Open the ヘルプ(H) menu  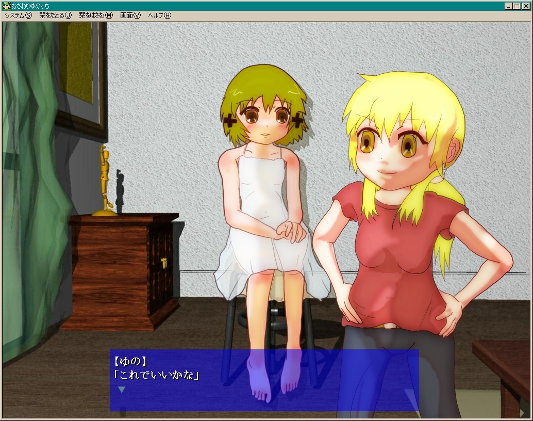[x=160, y=15]
